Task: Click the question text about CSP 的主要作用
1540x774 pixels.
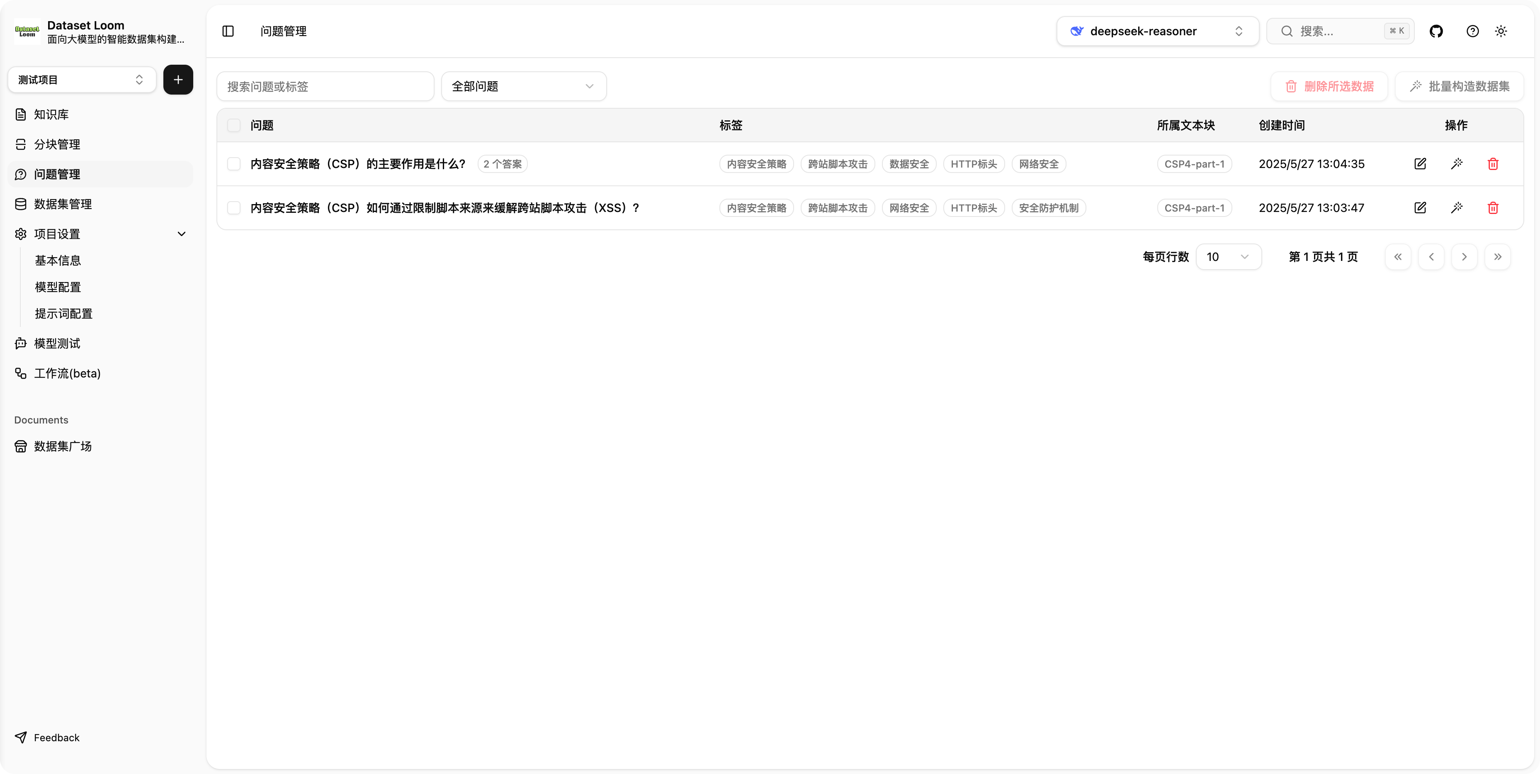Action: click(x=357, y=164)
